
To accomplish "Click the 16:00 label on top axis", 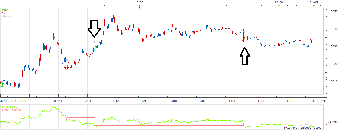I will (x=279, y=2).
